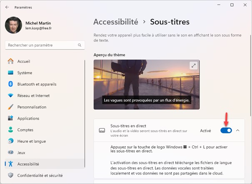Click Michel Martin profile picture

[x=13, y=25]
